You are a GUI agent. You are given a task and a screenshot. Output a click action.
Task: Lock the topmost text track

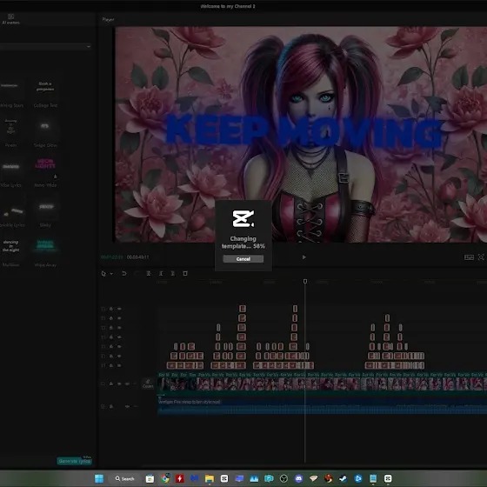coord(111,309)
